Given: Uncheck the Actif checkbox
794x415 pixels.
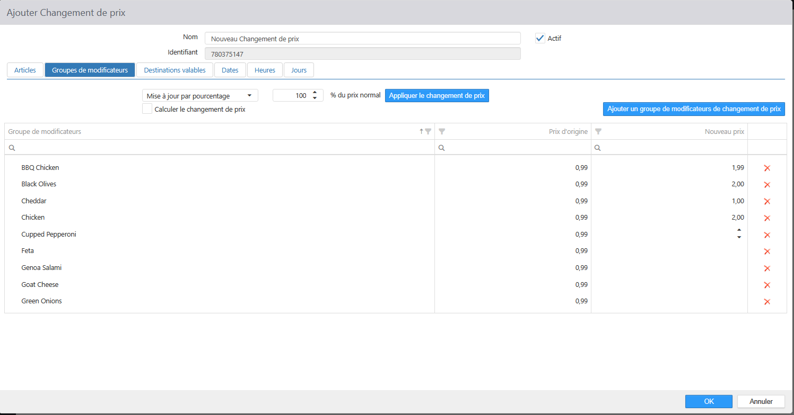Looking at the screenshot, I should coord(540,38).
